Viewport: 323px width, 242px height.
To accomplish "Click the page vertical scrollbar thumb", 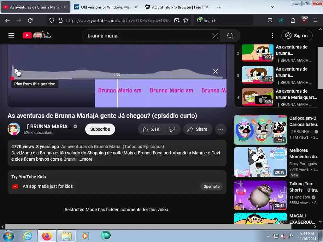I will point(320,68).
